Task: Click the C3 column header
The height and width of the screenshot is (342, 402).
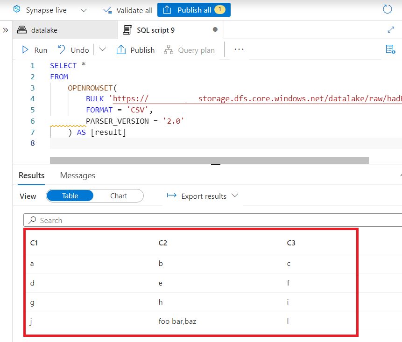Action: click(291, 243)
